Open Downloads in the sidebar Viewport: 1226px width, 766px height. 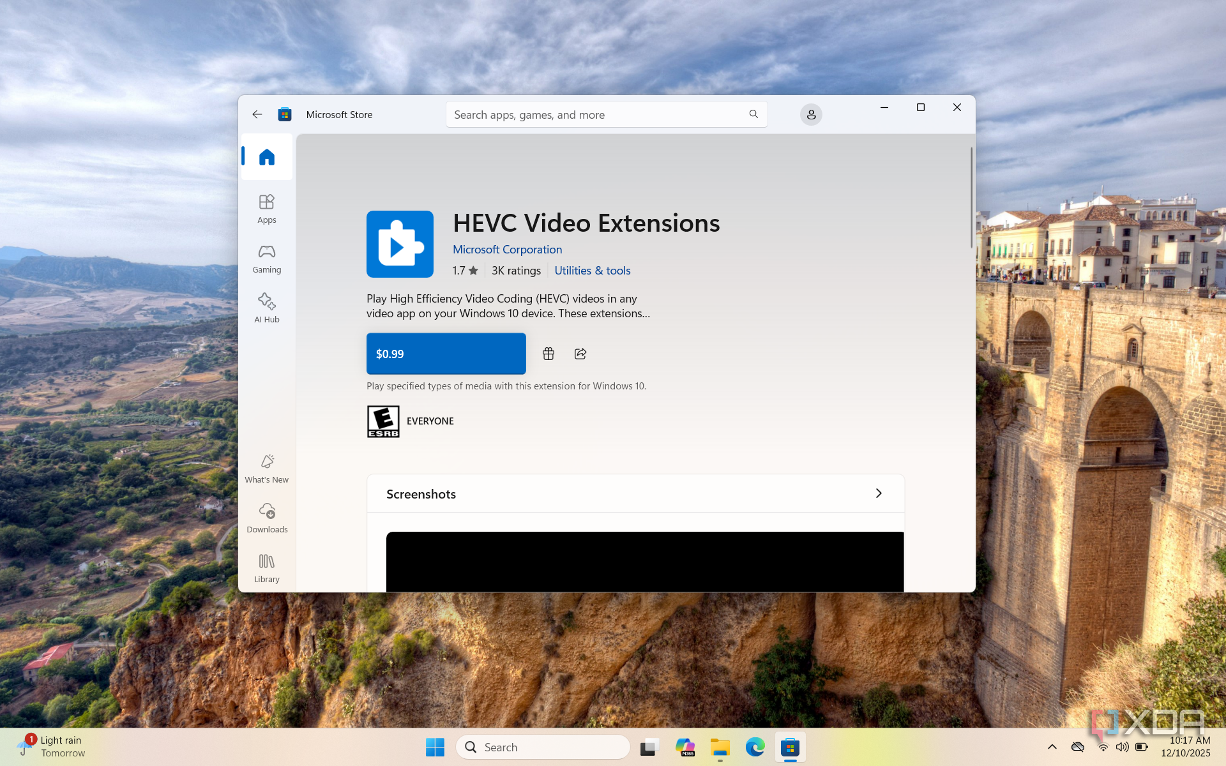pos(267,518)
